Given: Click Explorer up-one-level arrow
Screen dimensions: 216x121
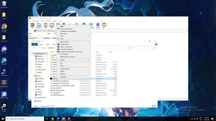Looking at the screenshot, I should point(42,48).
